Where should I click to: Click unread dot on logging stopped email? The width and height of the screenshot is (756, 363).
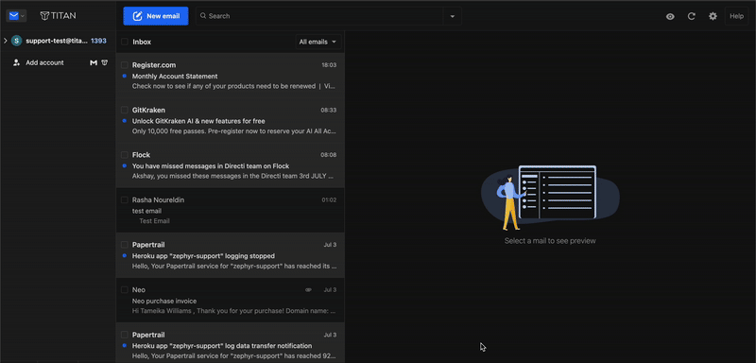[125, 255]
